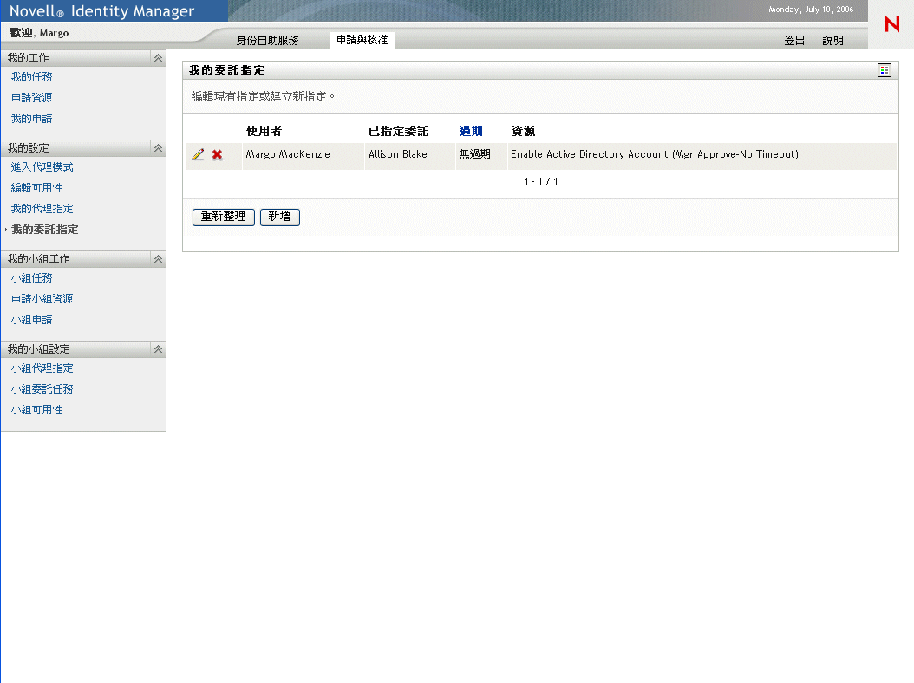Click the 歡迎, Margo greeting
This screenshot has height=683, width=914.
(39, 33)
